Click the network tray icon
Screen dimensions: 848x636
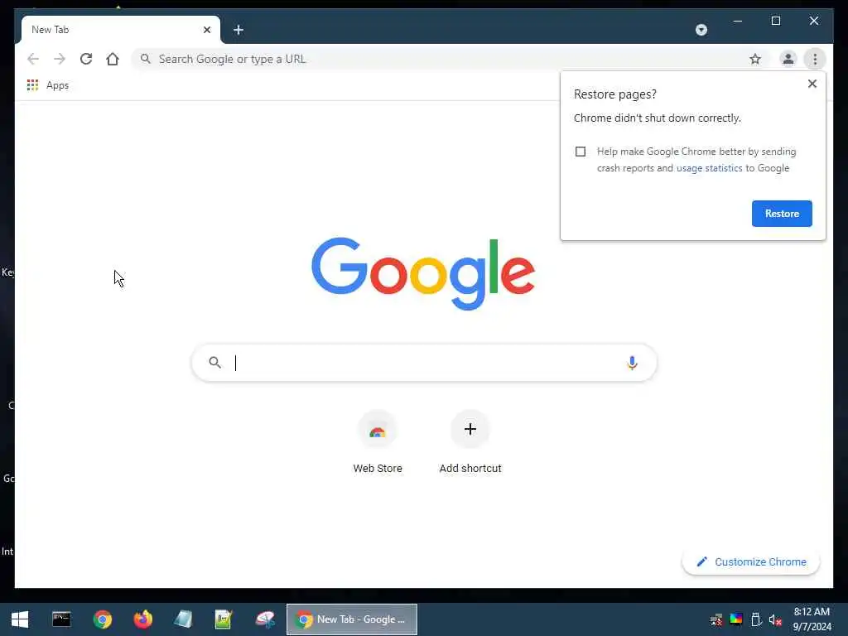(716, 619)
